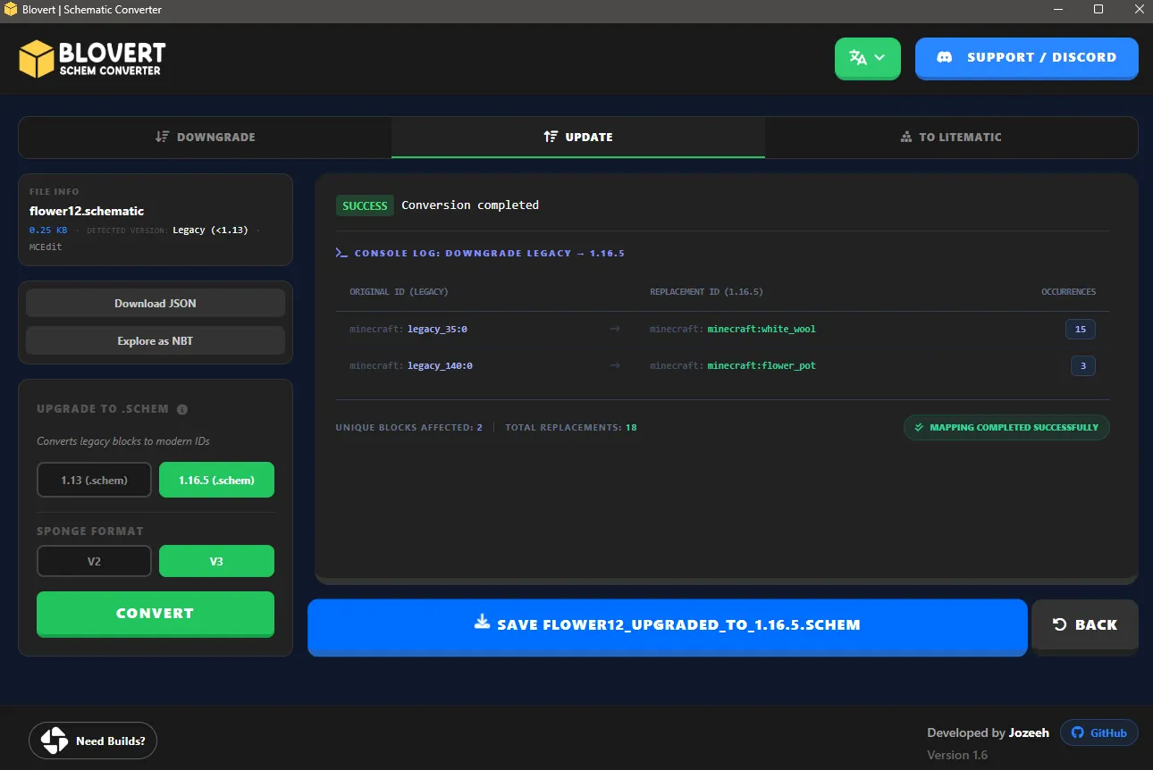Click Explore as NBT button

(156, 340)
